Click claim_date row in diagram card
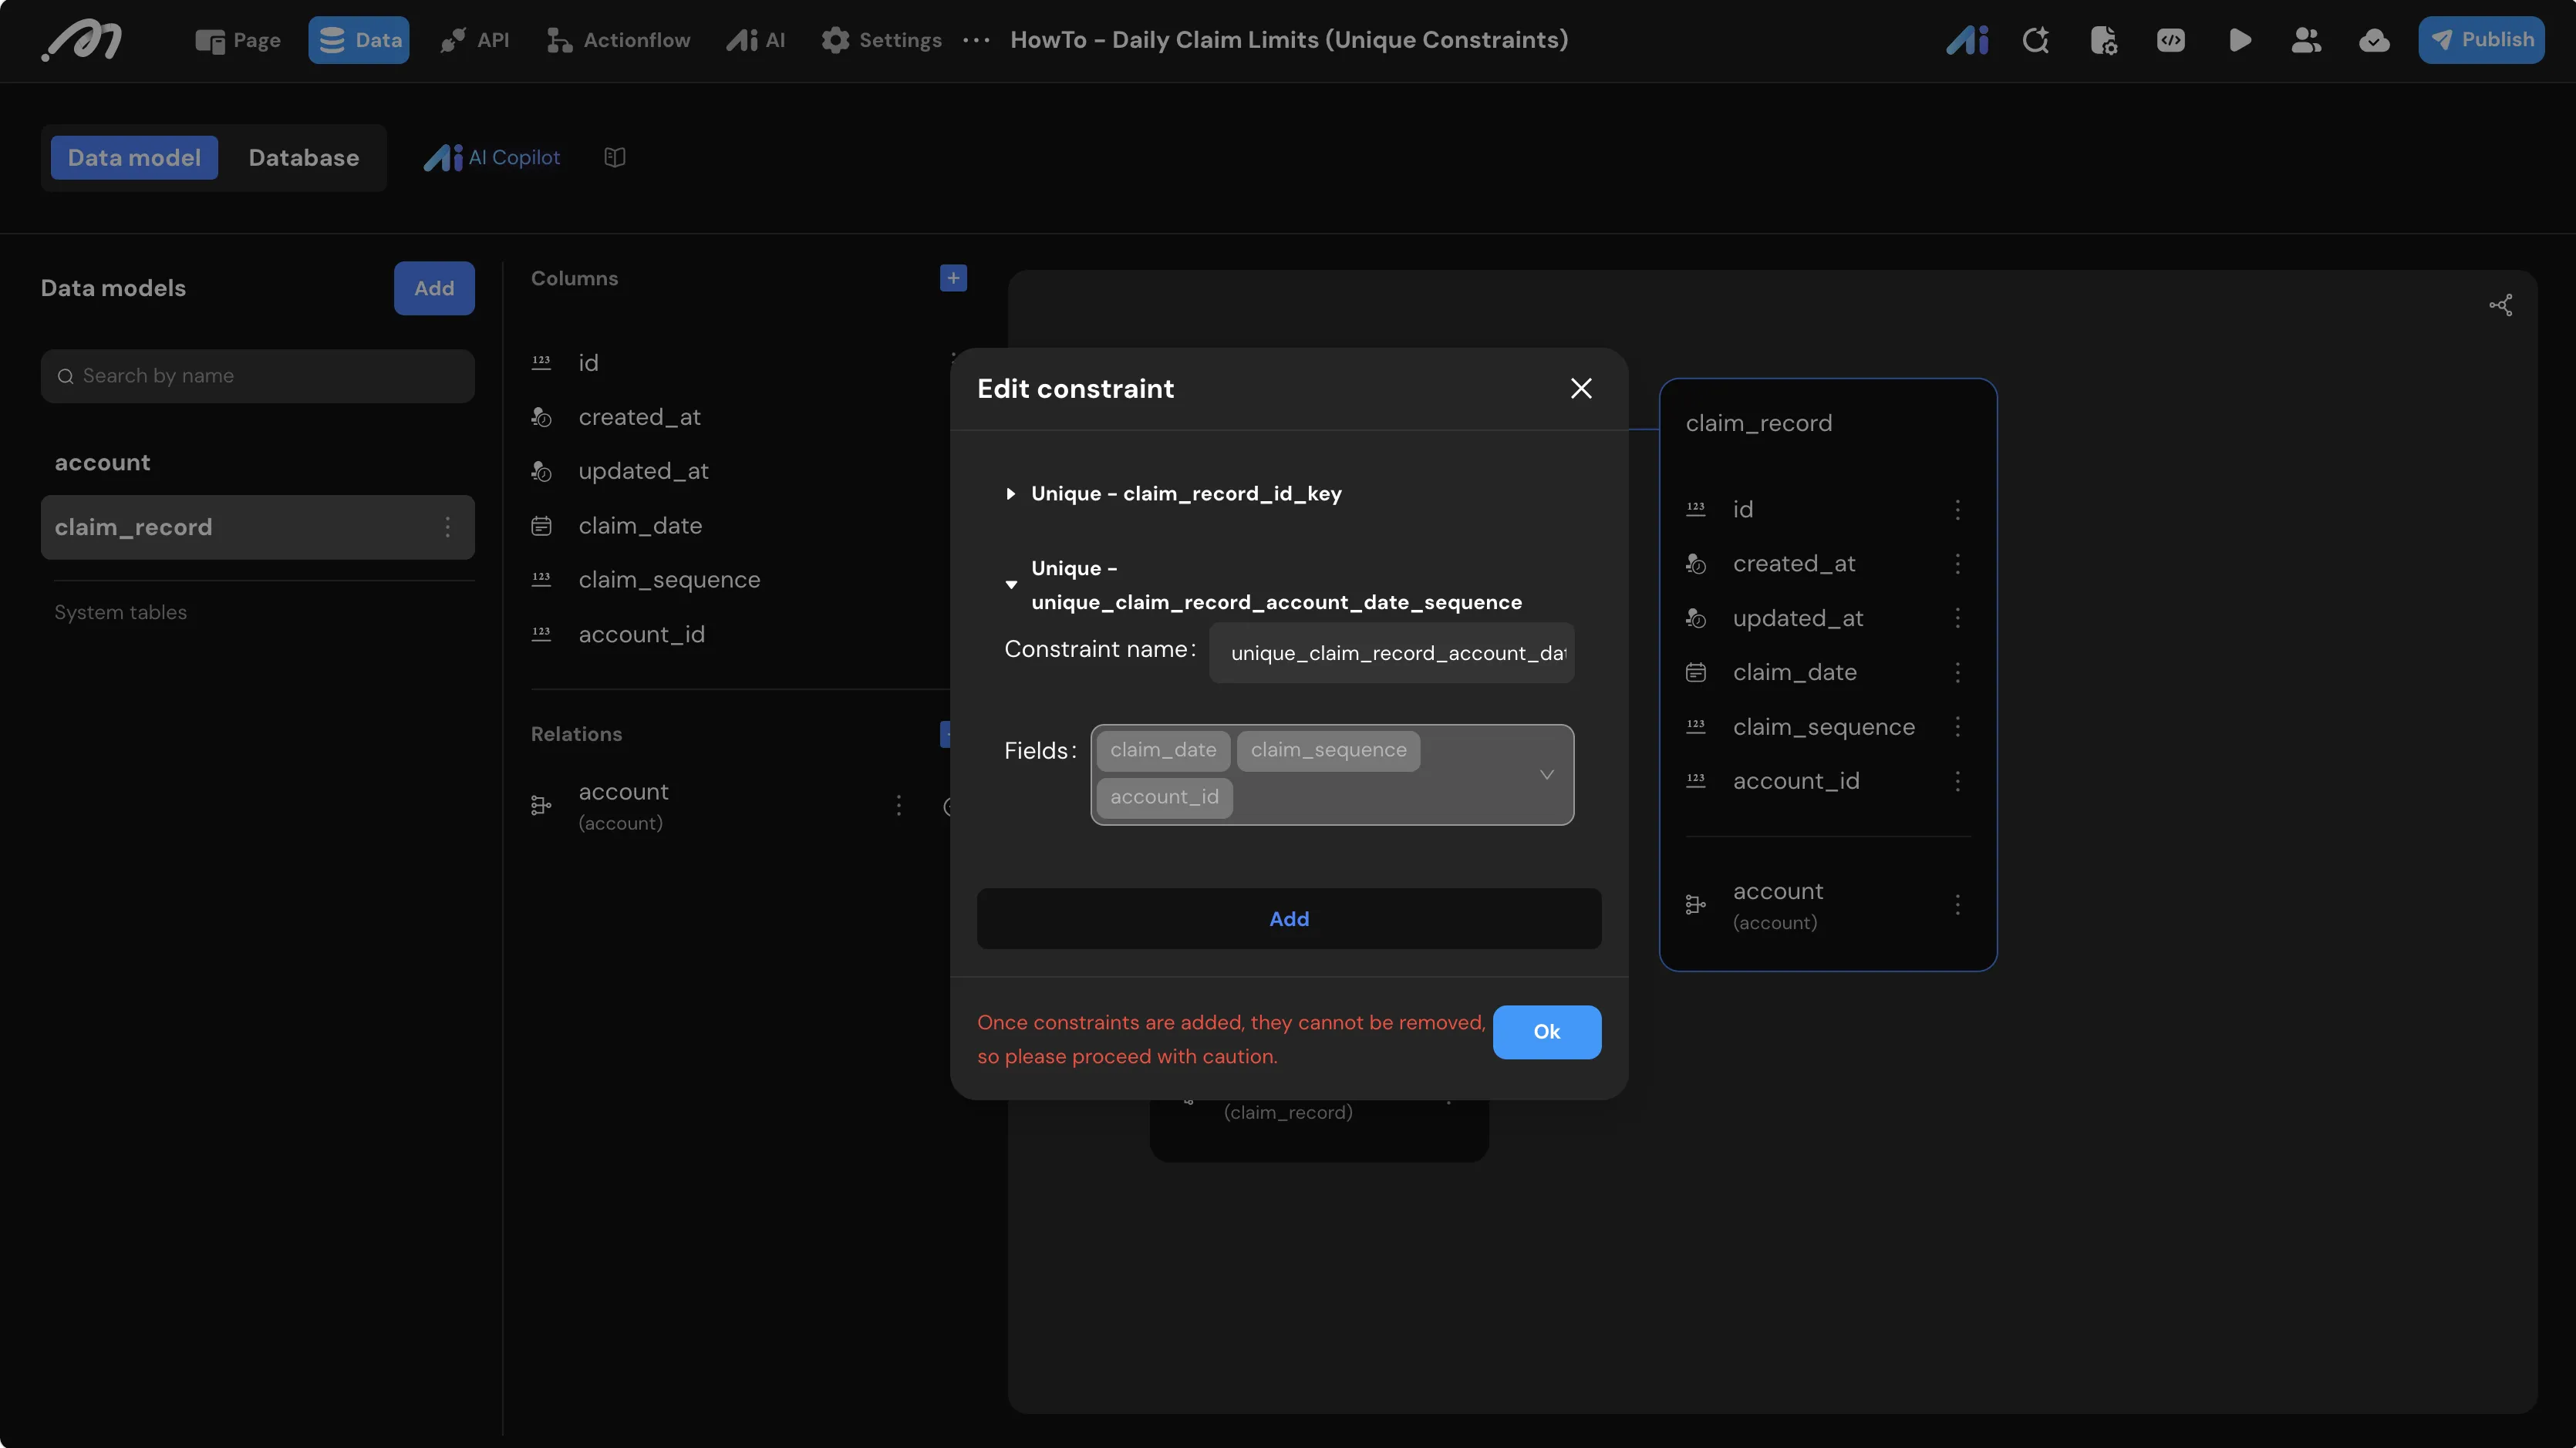Viewport: 2576px width, 1448px height. [1795, 673]
